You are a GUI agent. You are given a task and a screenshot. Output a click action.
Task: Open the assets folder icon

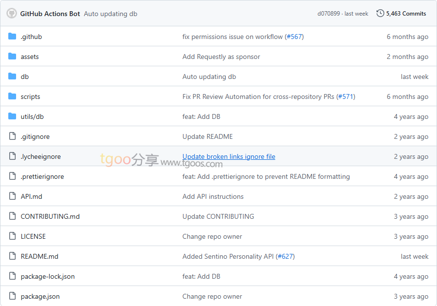point(12,56)
